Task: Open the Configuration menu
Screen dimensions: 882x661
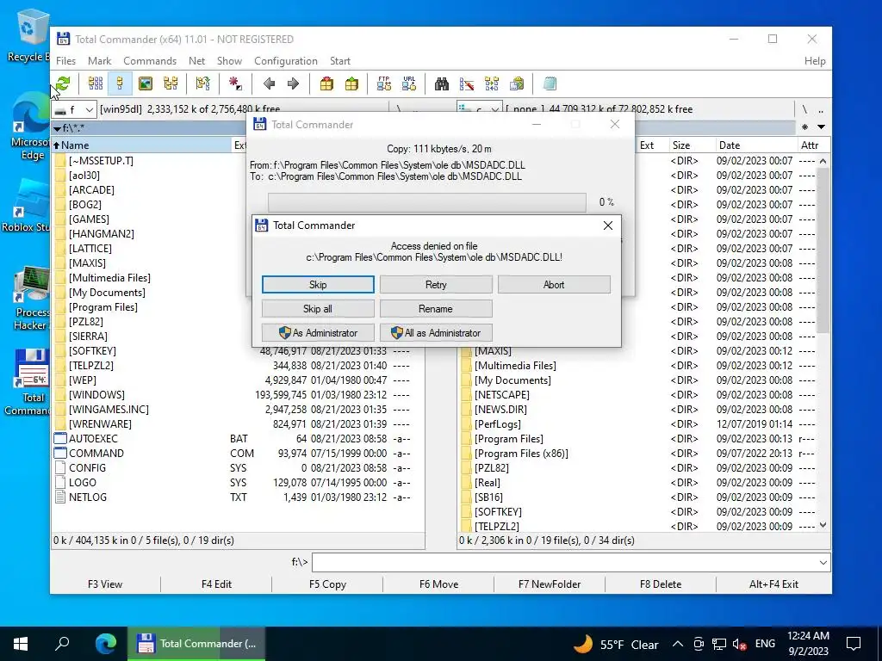Action: click(x=286, y=61)
